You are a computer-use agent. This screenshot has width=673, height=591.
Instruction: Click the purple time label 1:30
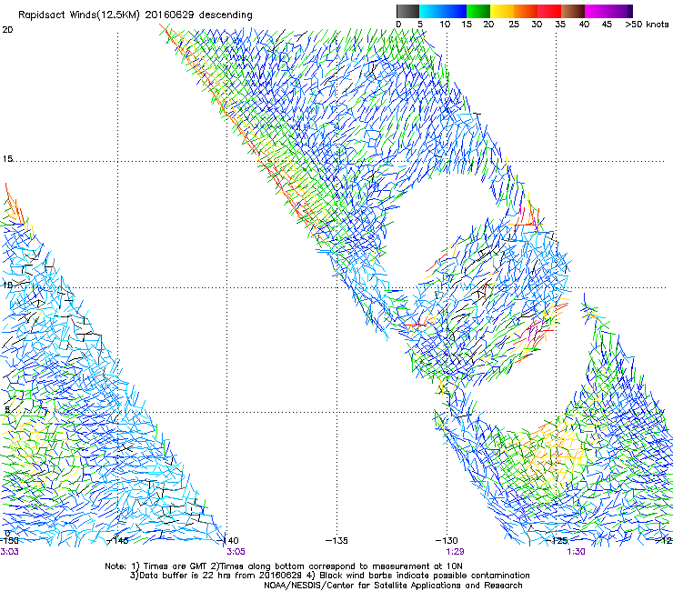(576, 552)
